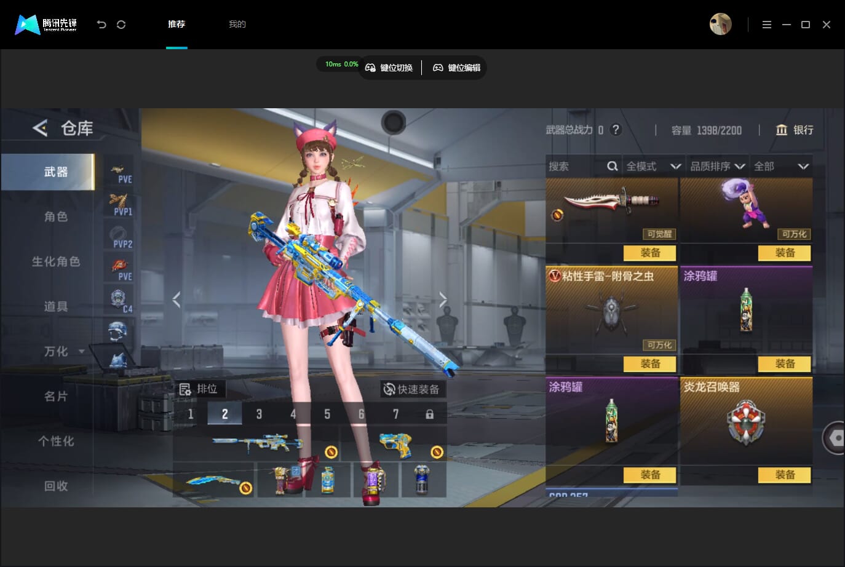Open the 生化角色 sidebar tab

(x=56, y=261)
